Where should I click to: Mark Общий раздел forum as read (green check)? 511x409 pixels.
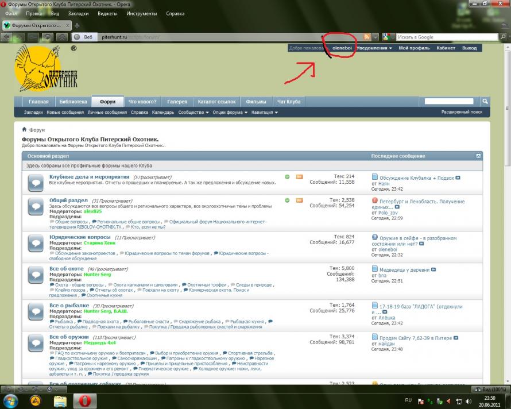287,200
